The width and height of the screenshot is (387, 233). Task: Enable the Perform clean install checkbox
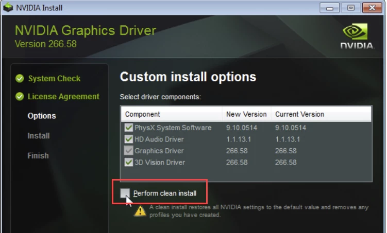tap(125, 193)
